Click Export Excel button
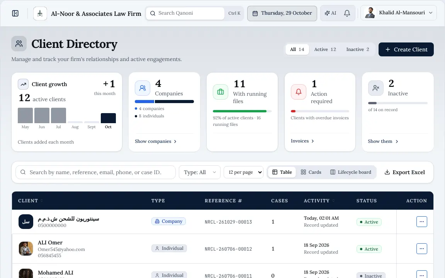Viewport: 445px width, 278px height. click(405, 172)
